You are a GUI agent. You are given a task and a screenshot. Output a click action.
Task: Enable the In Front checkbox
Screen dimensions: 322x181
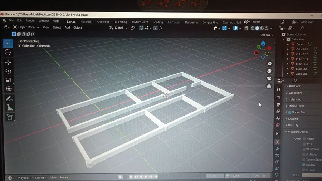pyautogui.click(x=303, y=170)
